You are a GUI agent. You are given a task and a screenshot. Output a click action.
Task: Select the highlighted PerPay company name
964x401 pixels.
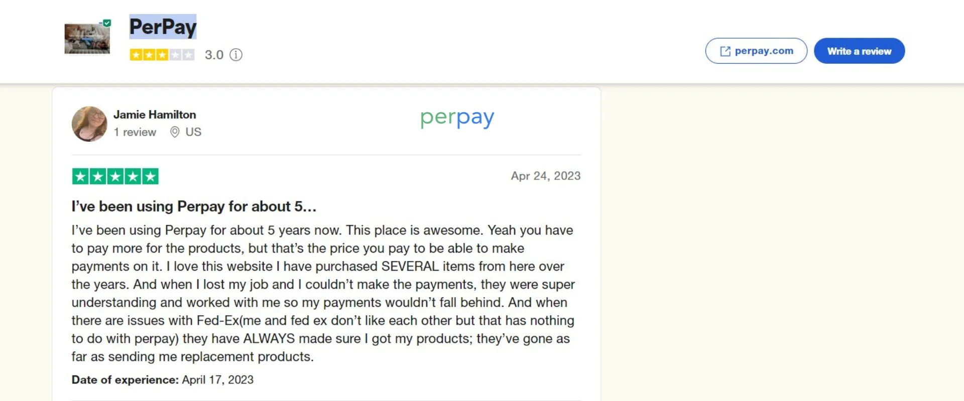tap(163, 28)
